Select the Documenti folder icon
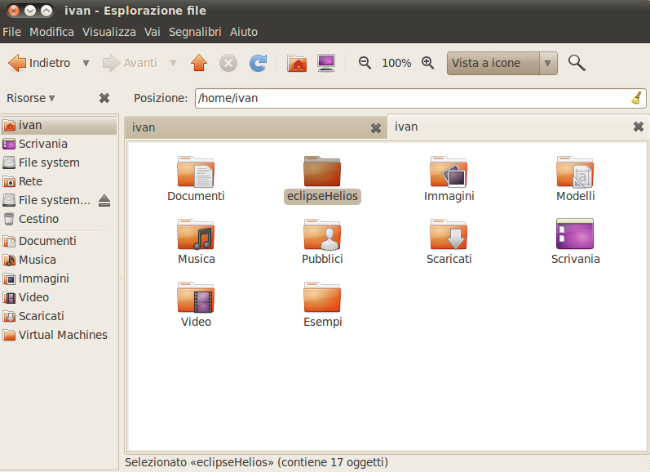650x472 pixels. pyautogui.click(x=196, y=171)
